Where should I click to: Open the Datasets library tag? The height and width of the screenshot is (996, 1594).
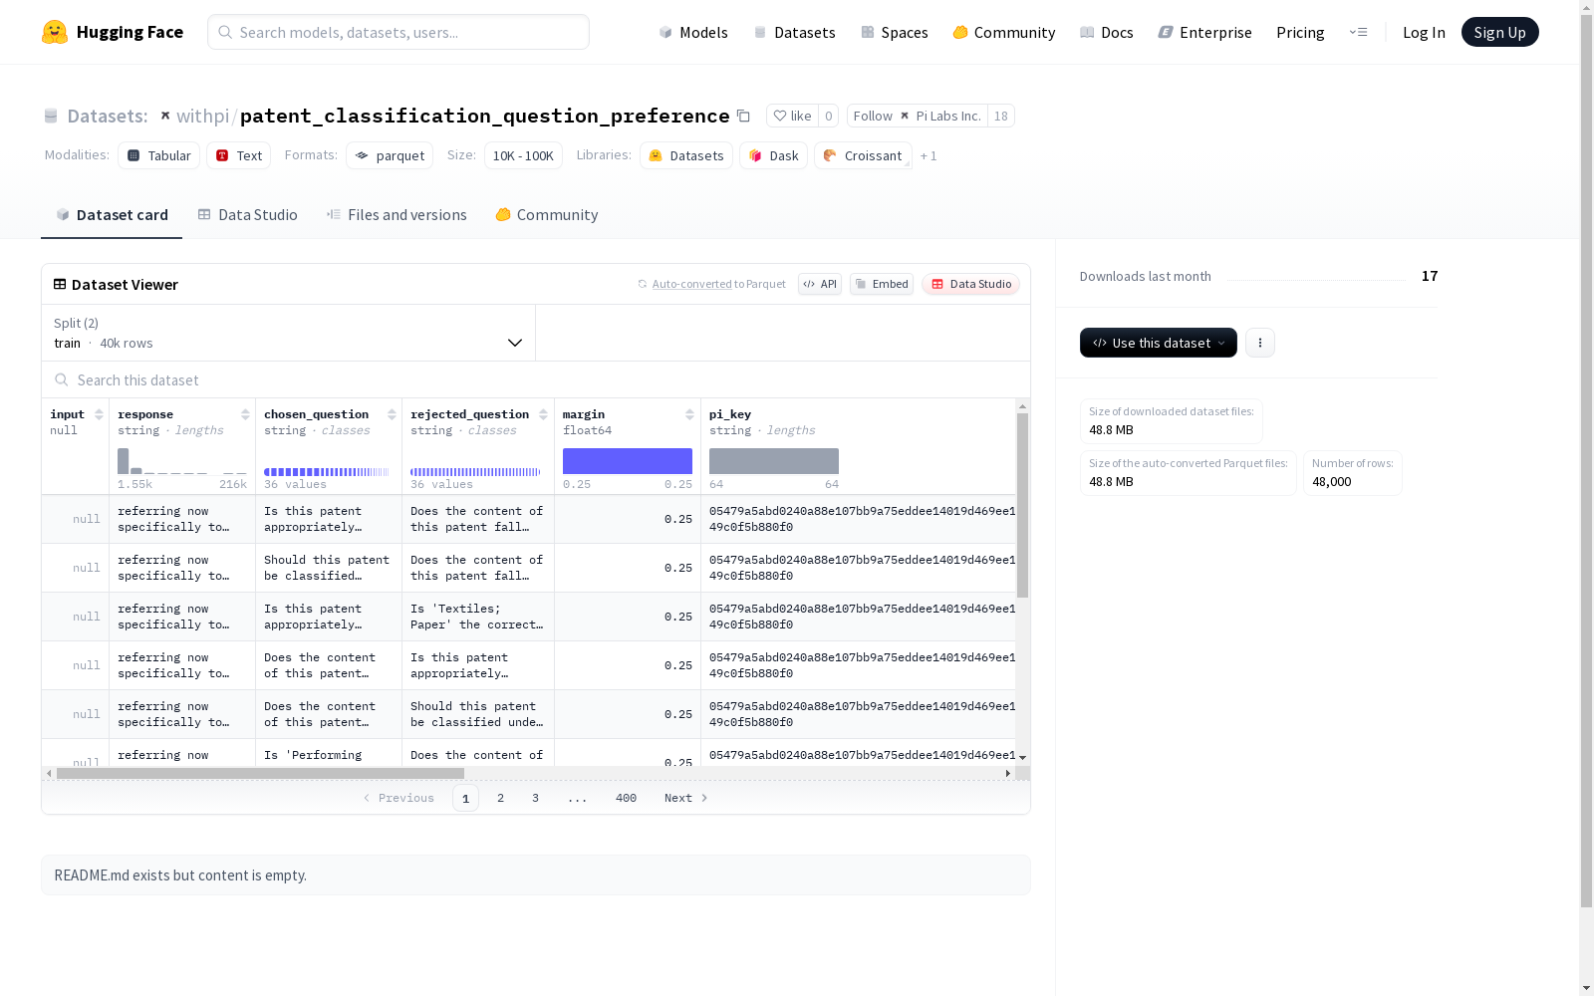686,155
